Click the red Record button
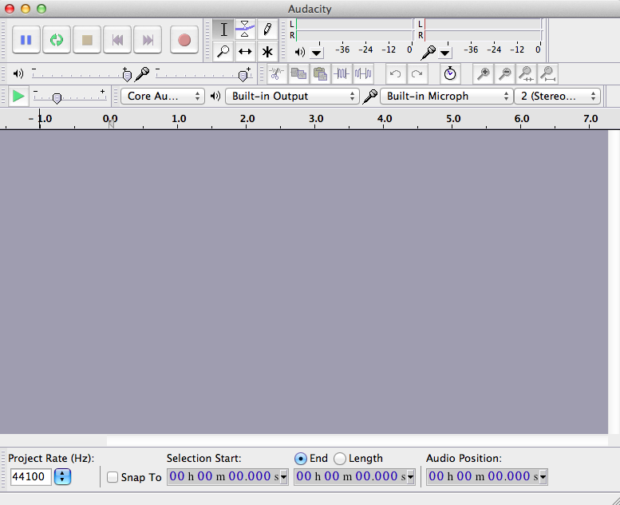620x505 pixels. tap(184, 40)
